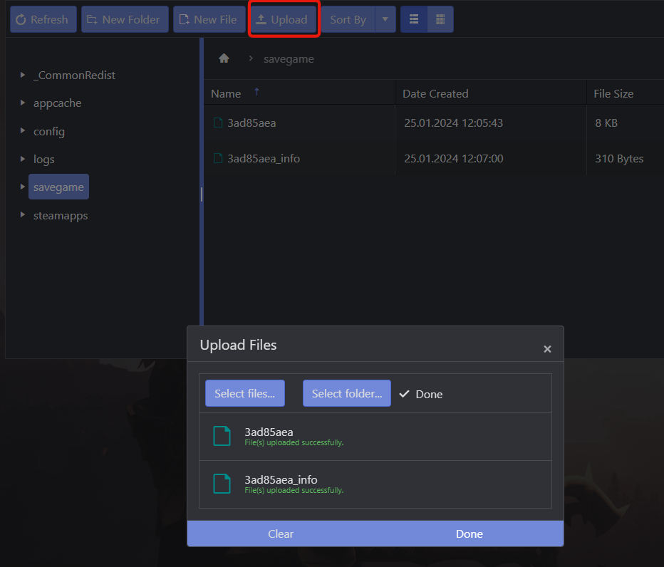Viewport: 664px width, 567px height.
Task: Expand the appcache folder arrow
Action: pyautogui.click(x=23, y=103)
